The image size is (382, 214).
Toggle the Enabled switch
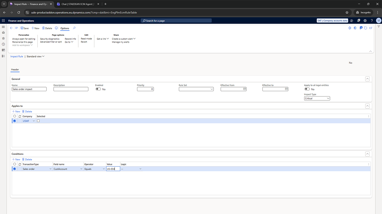(x=98, y=89)
